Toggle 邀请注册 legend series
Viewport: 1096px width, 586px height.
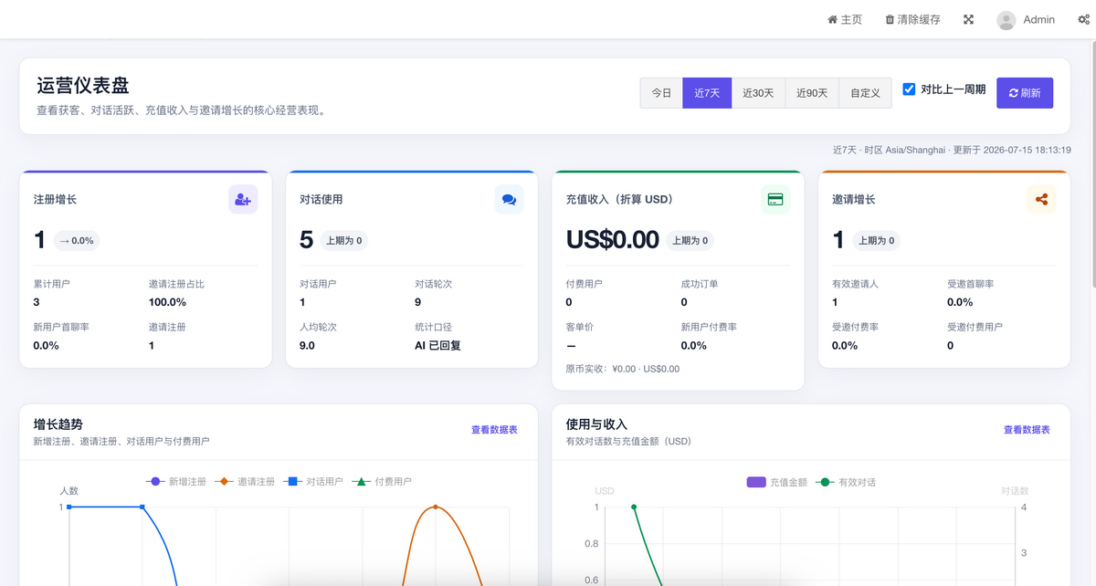(x=245, y=481)
